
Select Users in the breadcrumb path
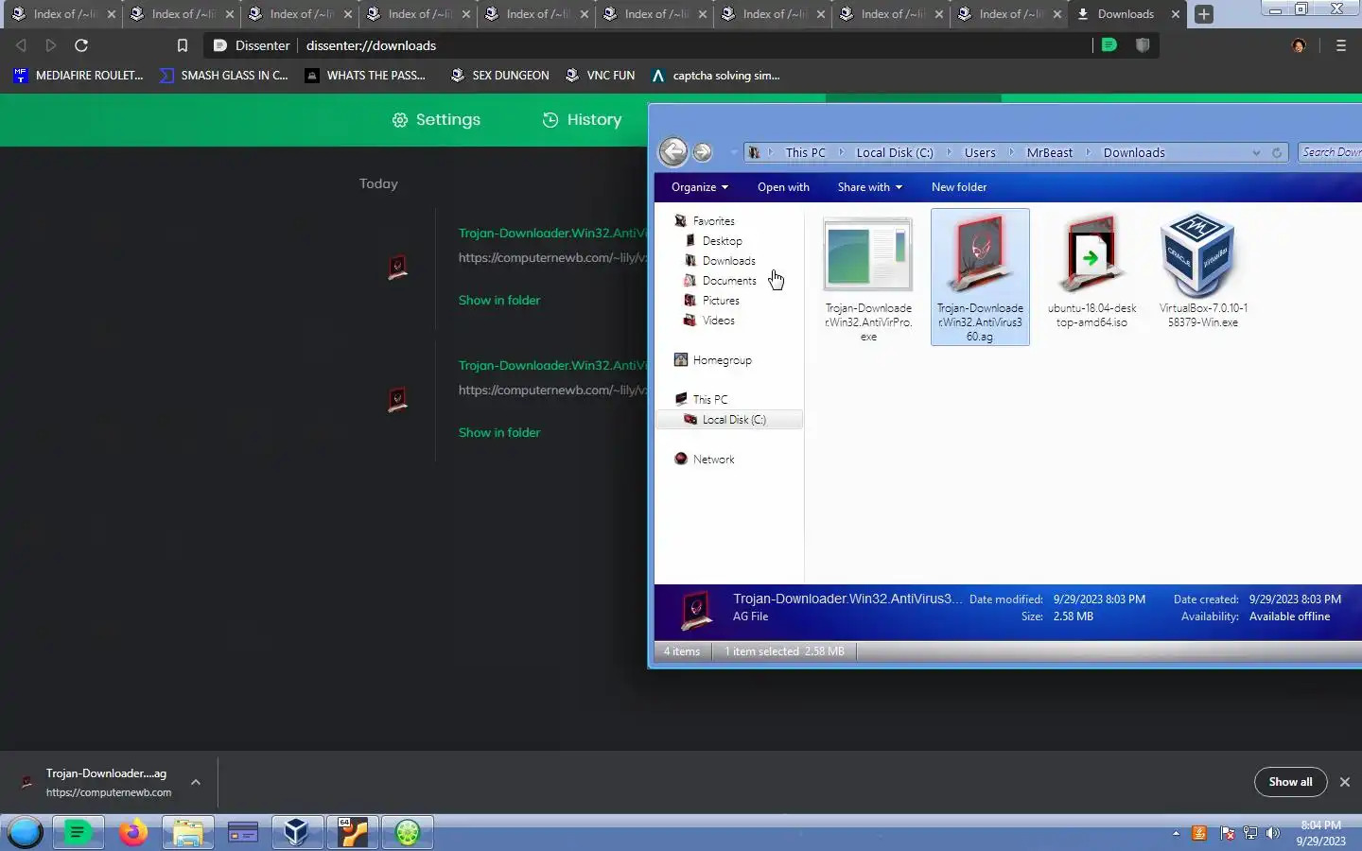coord(980,152)
